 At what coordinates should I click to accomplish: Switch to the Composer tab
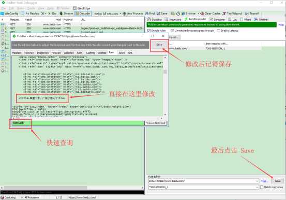click(x=217, y=19)
